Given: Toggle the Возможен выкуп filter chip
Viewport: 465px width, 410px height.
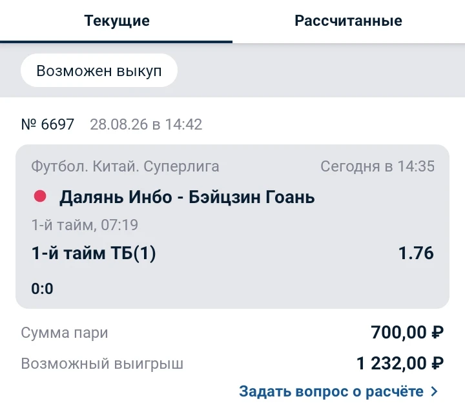Looking at the screenshot, I should 99,70.
